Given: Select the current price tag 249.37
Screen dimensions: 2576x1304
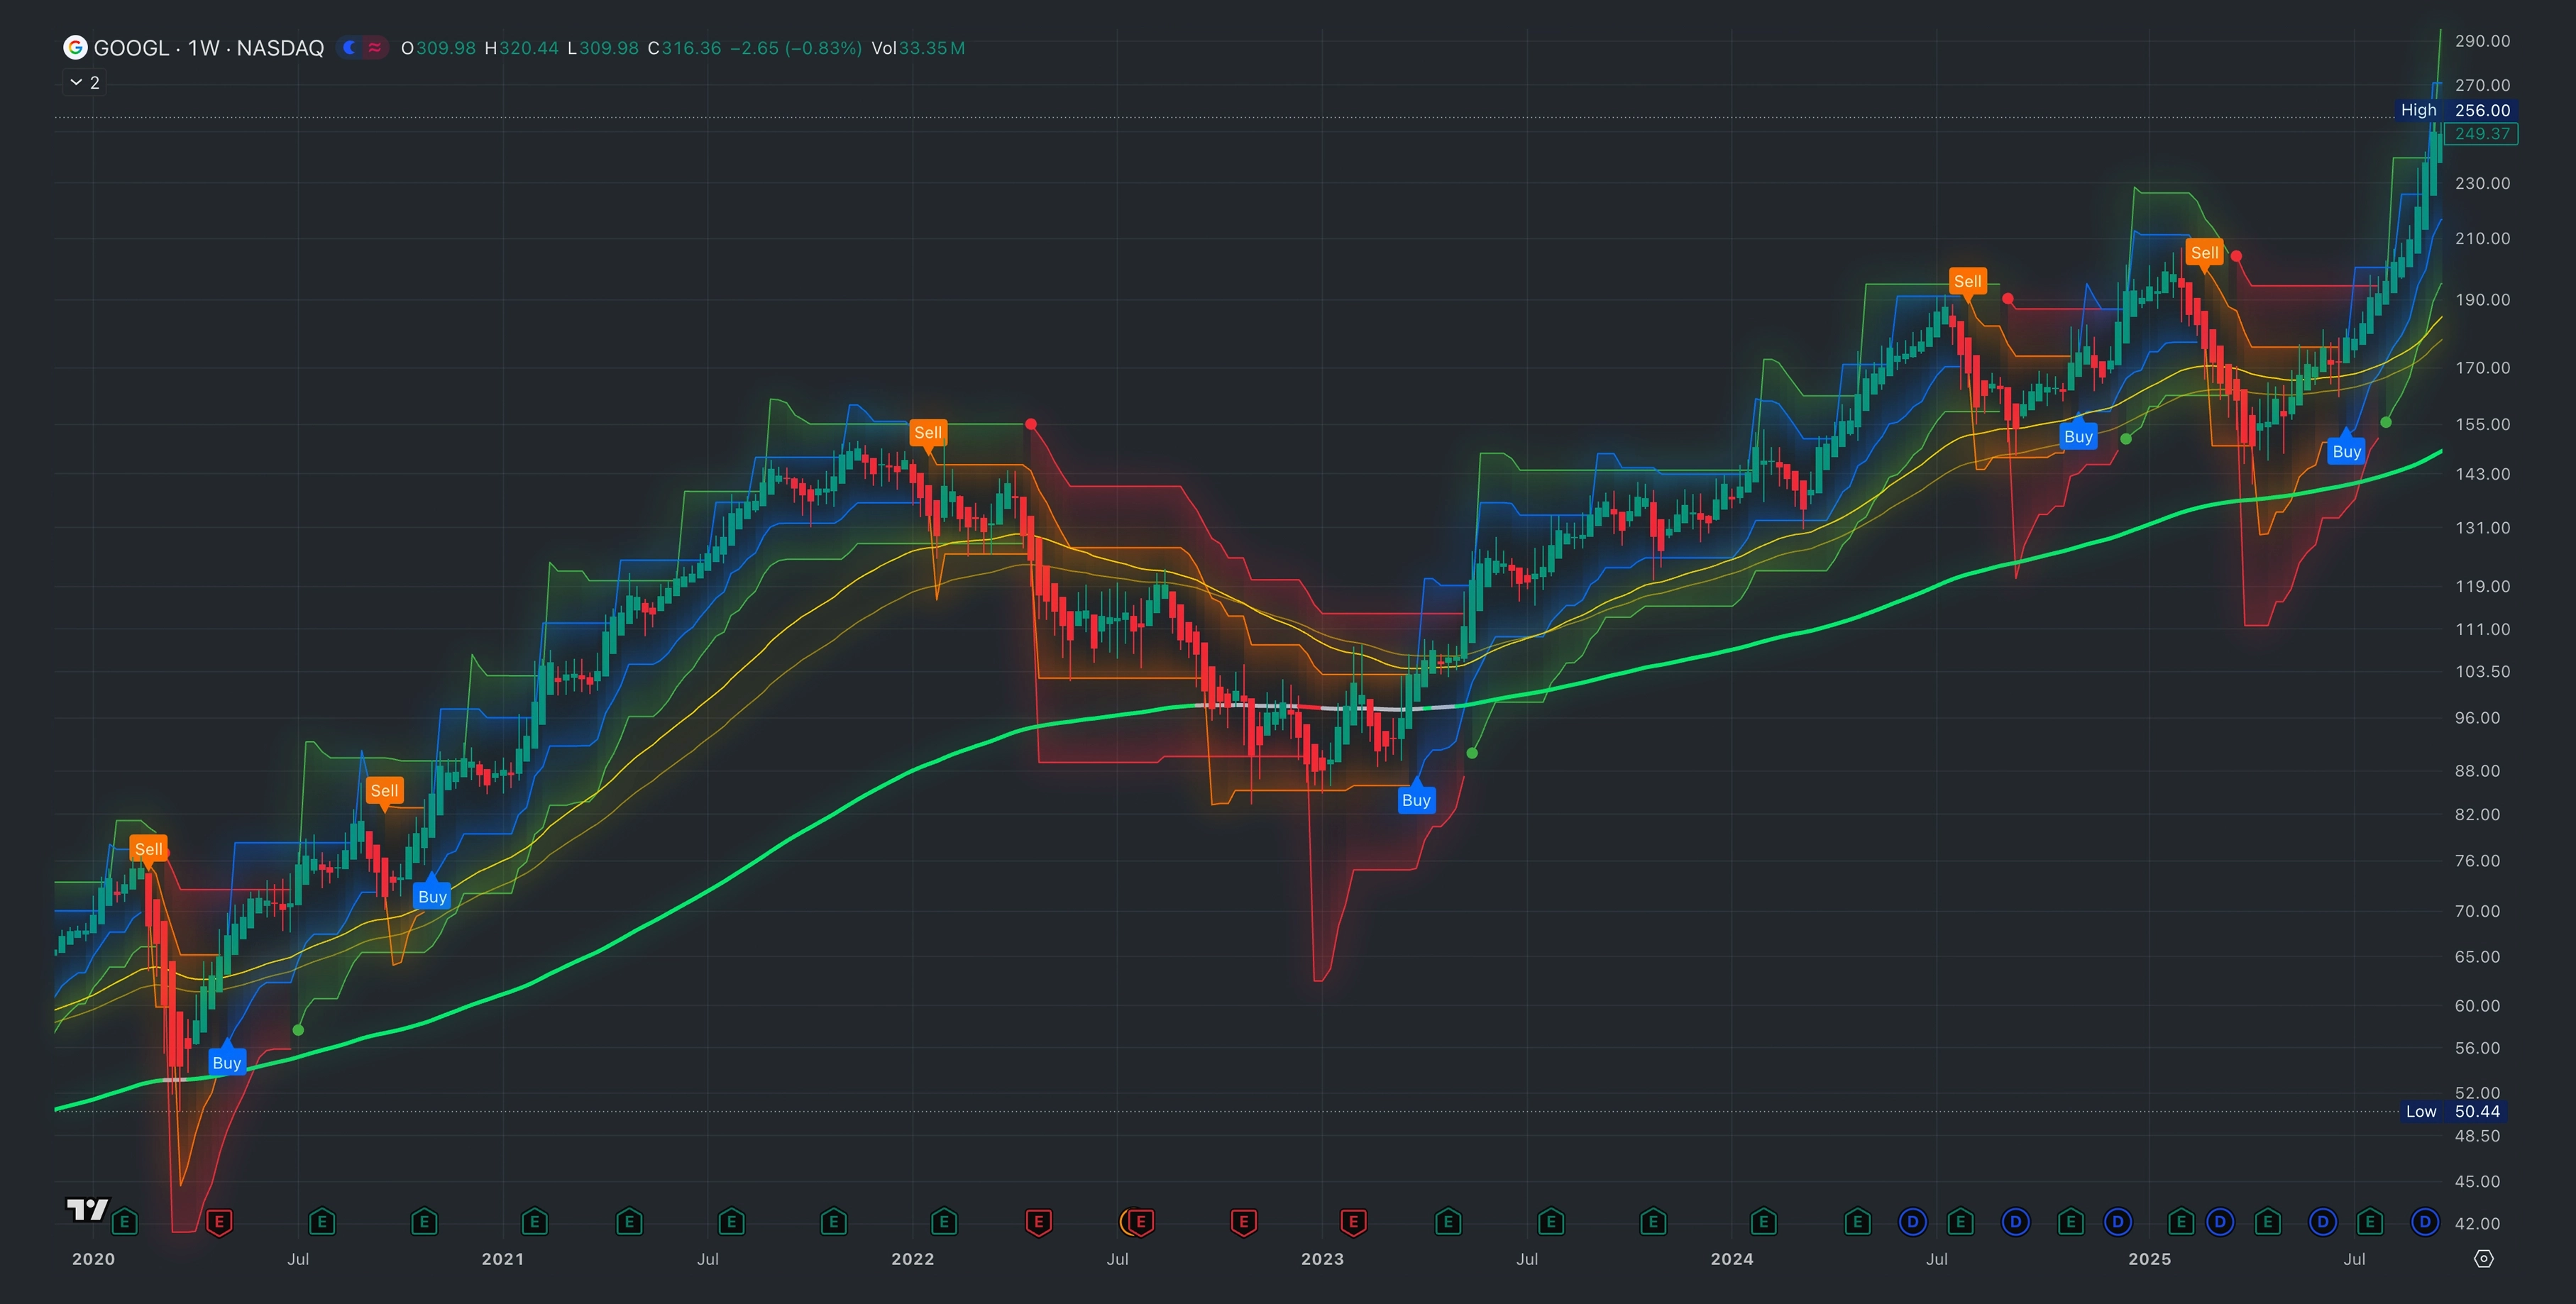Looking at the screenshot, I should point(2481,134).
